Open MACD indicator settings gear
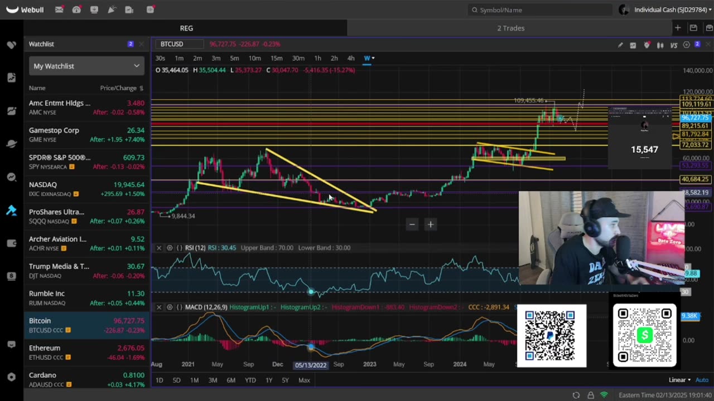The height and width of the screenshot is (401, 714). (x=170, y=307)
